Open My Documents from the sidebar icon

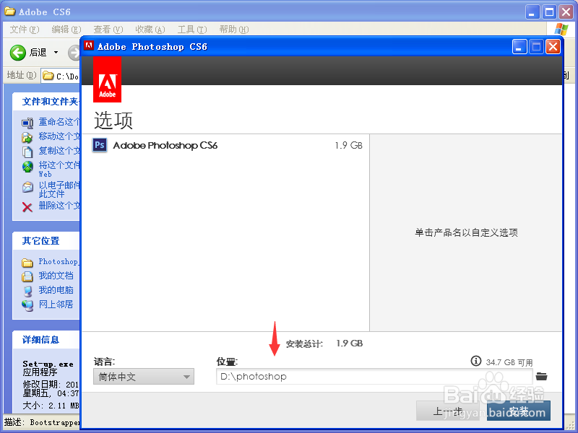(x=26, y=275)
